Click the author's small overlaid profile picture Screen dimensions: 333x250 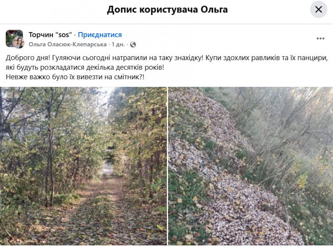point(18,42)
